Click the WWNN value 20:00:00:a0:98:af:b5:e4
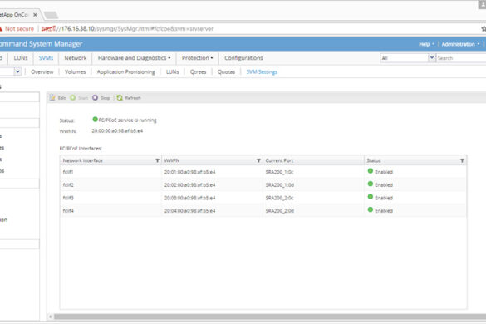486x324 pixels. pyautogui.click(x=117, y=130)
